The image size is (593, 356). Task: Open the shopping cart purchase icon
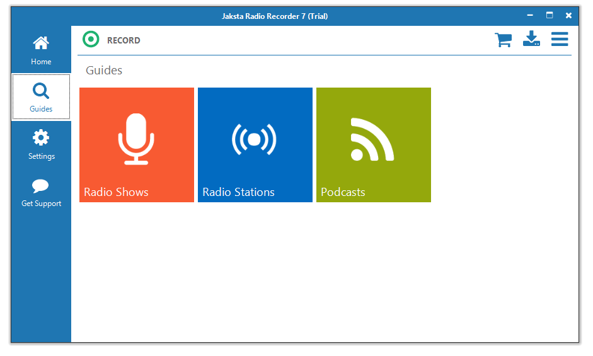pos(504,39)
